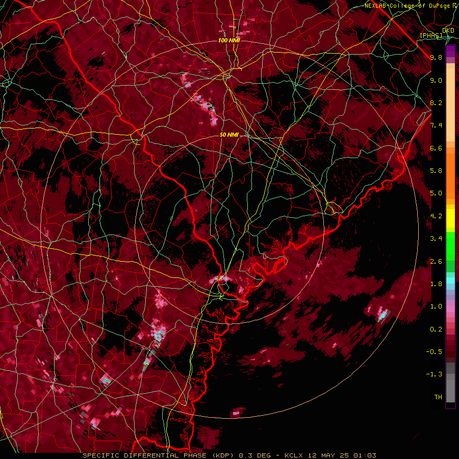Pick the peach segment of the color bar
Screen dimensions: 459x459
[x=450, y=104]
